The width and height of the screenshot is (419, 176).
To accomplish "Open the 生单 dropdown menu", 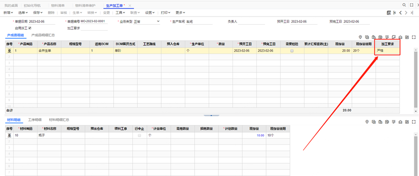I will (78, 13).
